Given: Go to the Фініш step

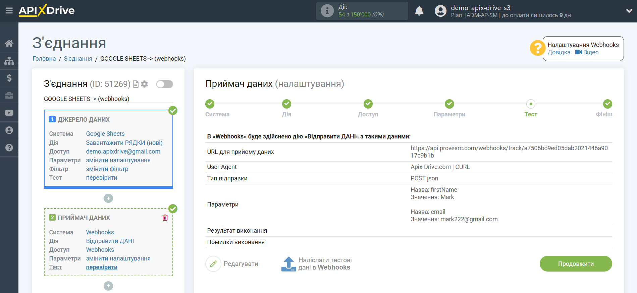Looking at the screenshot, I should [607, 104].
